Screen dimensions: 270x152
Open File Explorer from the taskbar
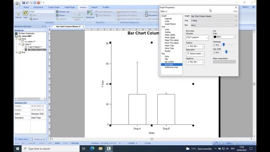[100, 149]
